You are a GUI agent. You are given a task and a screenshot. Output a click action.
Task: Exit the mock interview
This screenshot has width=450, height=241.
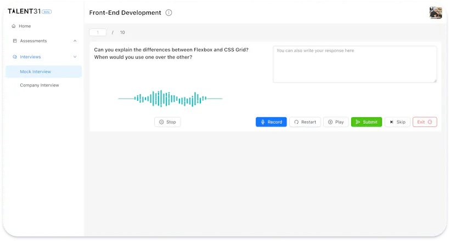[x=425, y=122]
